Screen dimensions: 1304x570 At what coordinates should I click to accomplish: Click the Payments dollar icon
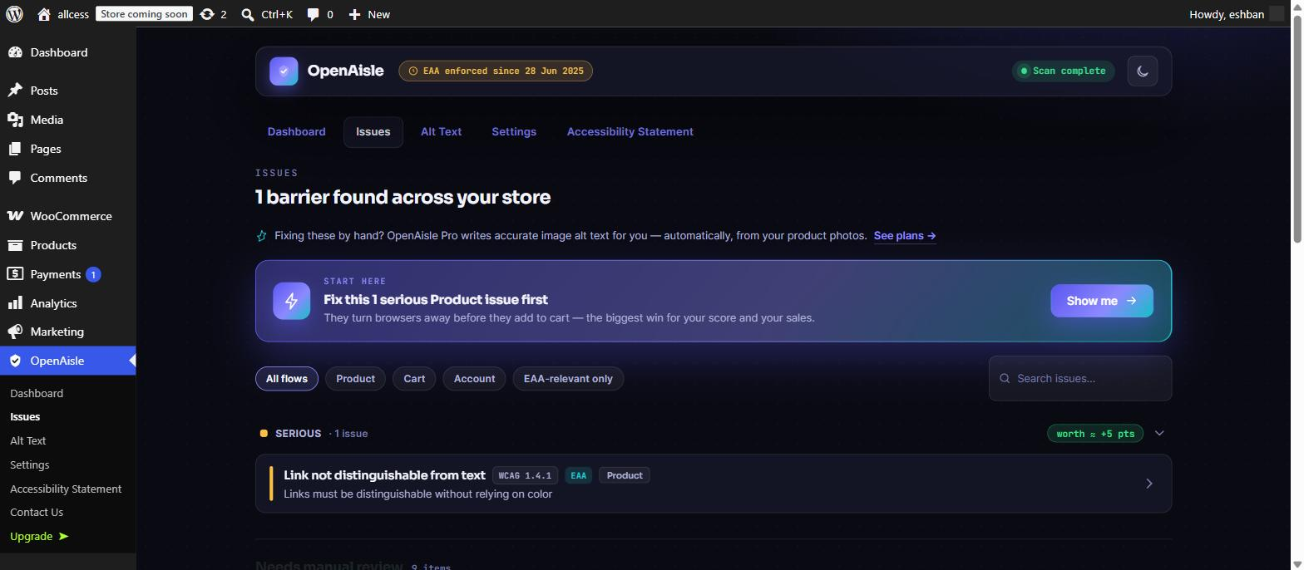15,274
